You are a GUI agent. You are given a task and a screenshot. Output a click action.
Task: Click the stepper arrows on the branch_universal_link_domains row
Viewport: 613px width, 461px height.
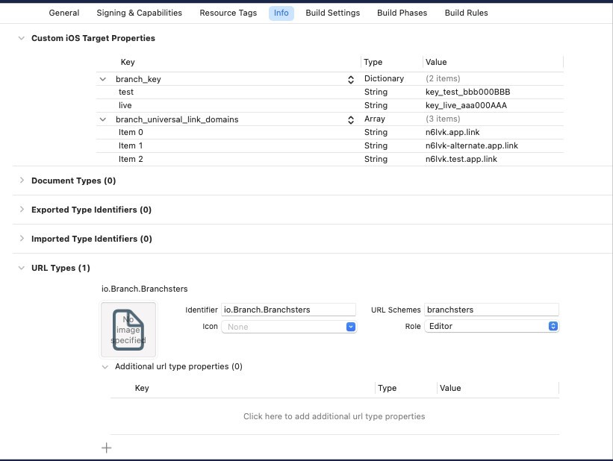(351, 119)
